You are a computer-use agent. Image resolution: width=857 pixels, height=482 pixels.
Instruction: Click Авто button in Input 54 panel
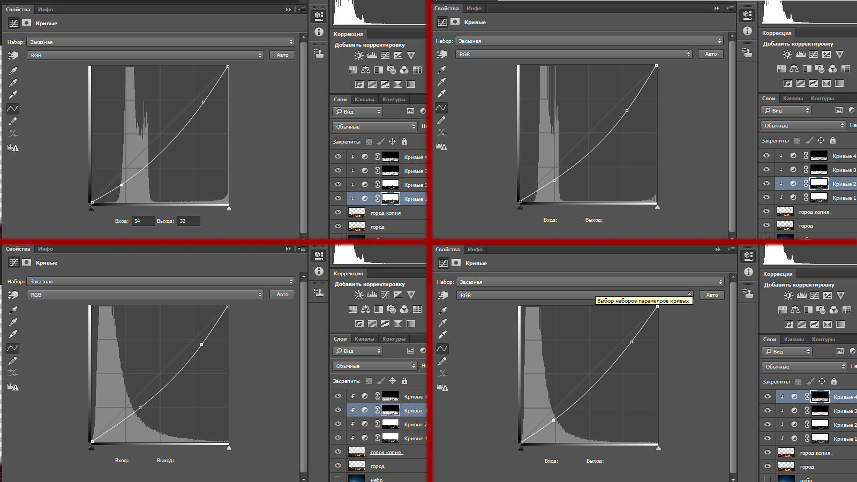pos(282,55)
